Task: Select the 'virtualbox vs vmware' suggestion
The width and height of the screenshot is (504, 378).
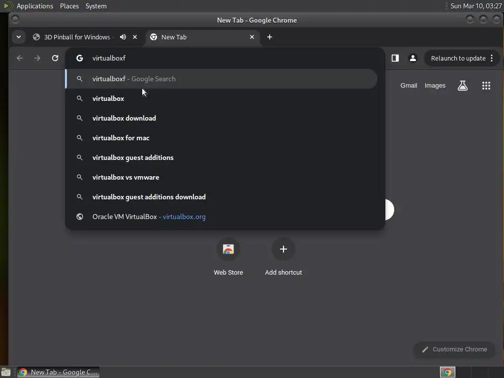Action: coord(221,177)
